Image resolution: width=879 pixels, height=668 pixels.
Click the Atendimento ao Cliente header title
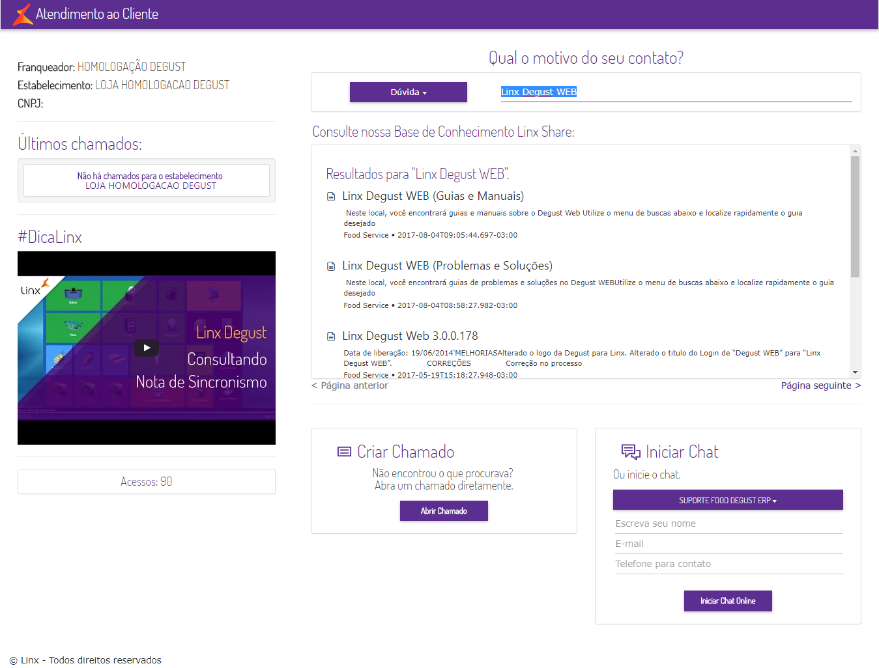pos(97,14)
